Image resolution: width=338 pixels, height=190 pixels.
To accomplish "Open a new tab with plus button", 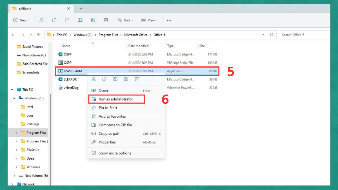I will [x=81, y=9].
